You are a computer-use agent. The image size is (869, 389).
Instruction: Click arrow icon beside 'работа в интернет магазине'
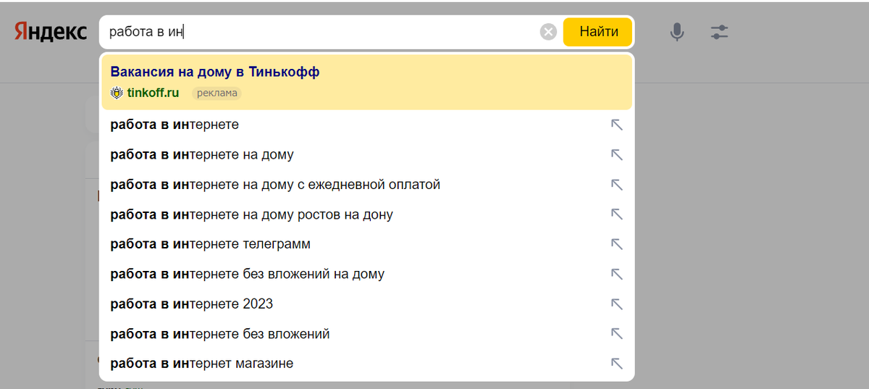point(617,364)
